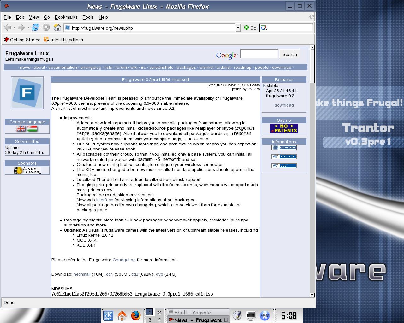The image size is (404, 323).
Task: Open the packages nav link
Action: [186, 67]
